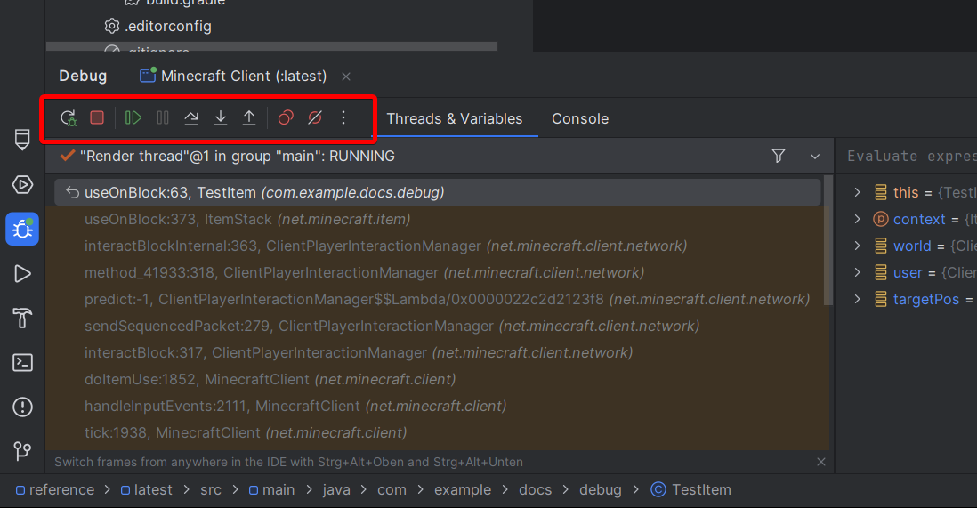Image resolution: width=977 pixels, height=508 pixels.
Task: Click the filter frames icon
Action: point(779,157)
